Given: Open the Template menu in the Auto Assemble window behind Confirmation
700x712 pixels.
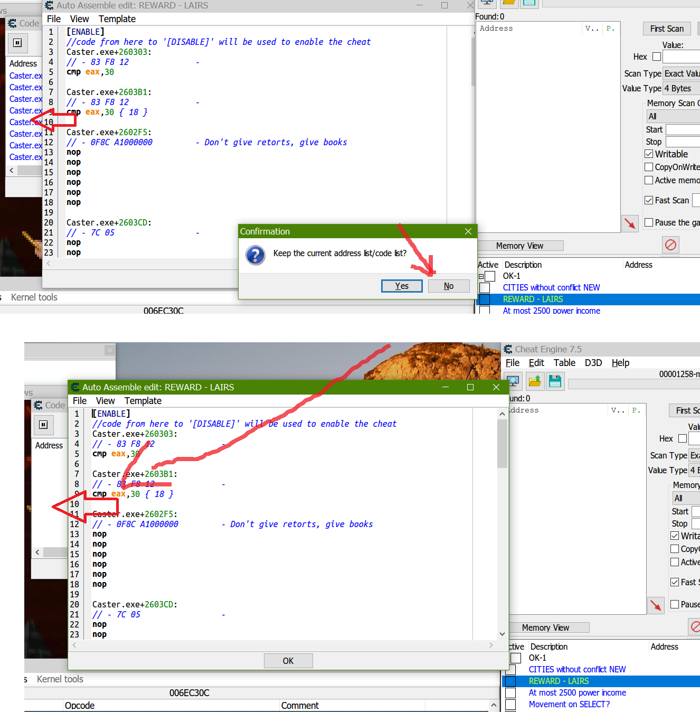Looking at the screenshot, I should 117,19.
